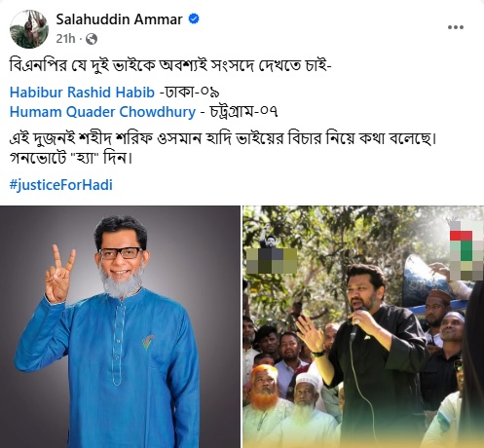The height and width of the screenshot is (448, 484).
Task: Open the photo of man in blue panjabi
Action: click(x=120, y=326)
